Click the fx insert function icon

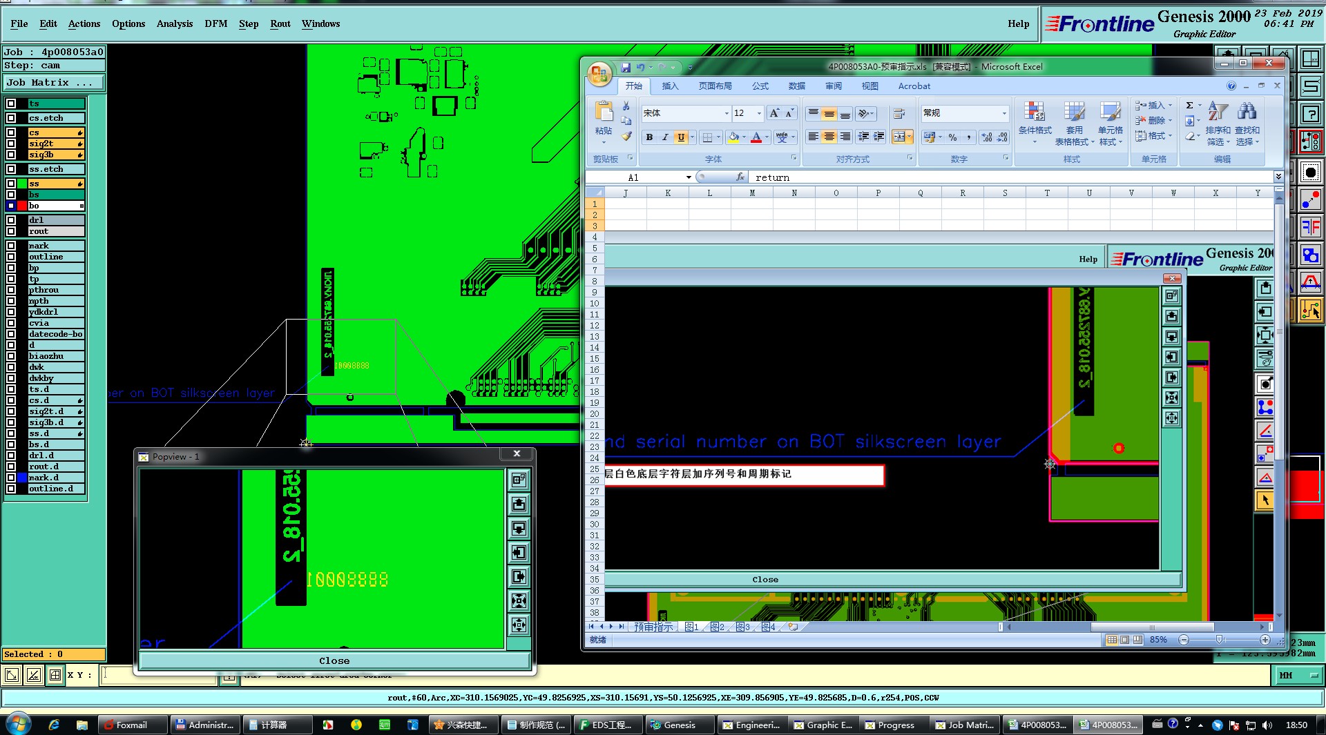click(x=740, y=177)
